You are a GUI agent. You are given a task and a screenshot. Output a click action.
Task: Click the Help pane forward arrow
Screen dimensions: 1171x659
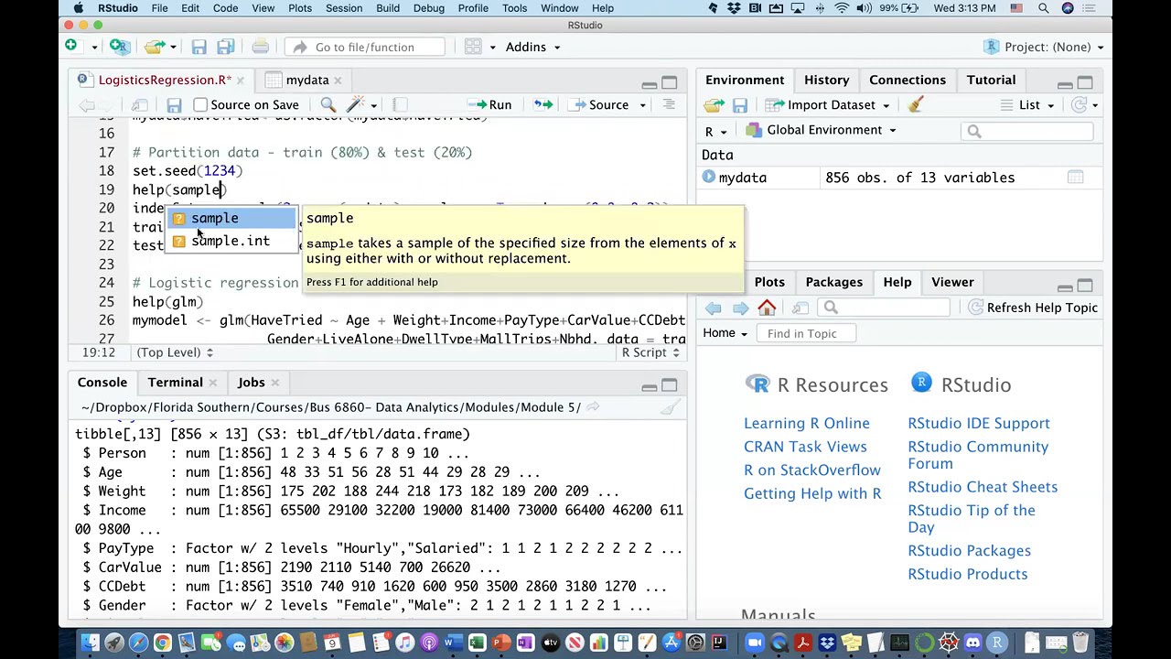pos(740,308)
